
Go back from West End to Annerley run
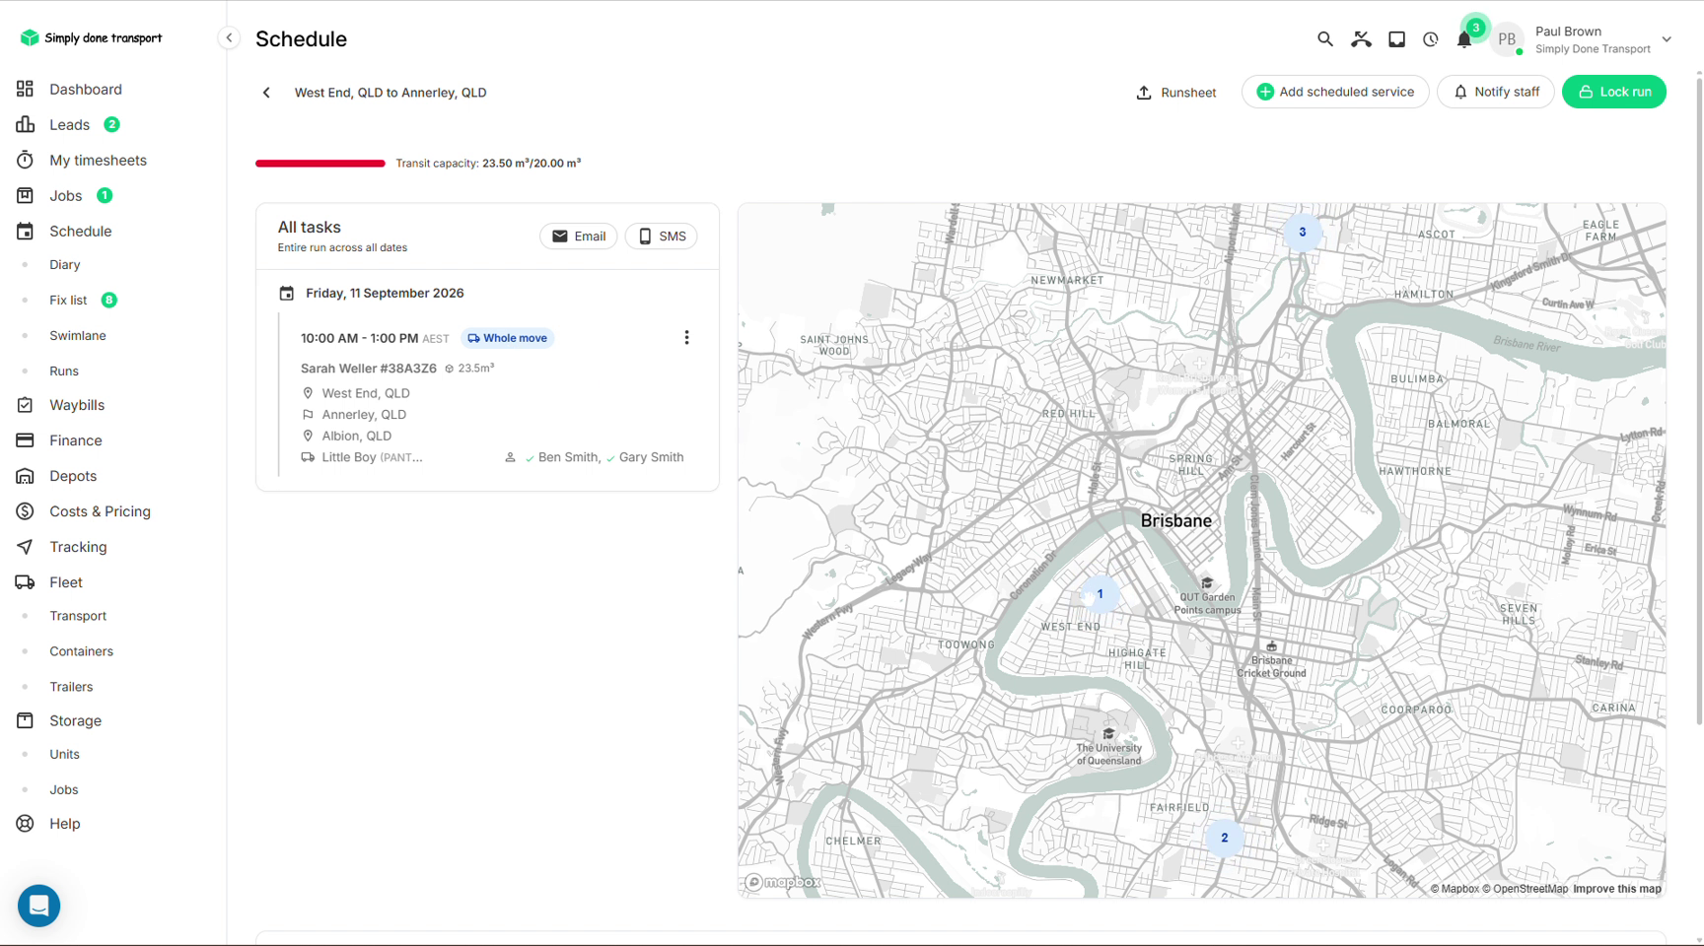point(266,93)
